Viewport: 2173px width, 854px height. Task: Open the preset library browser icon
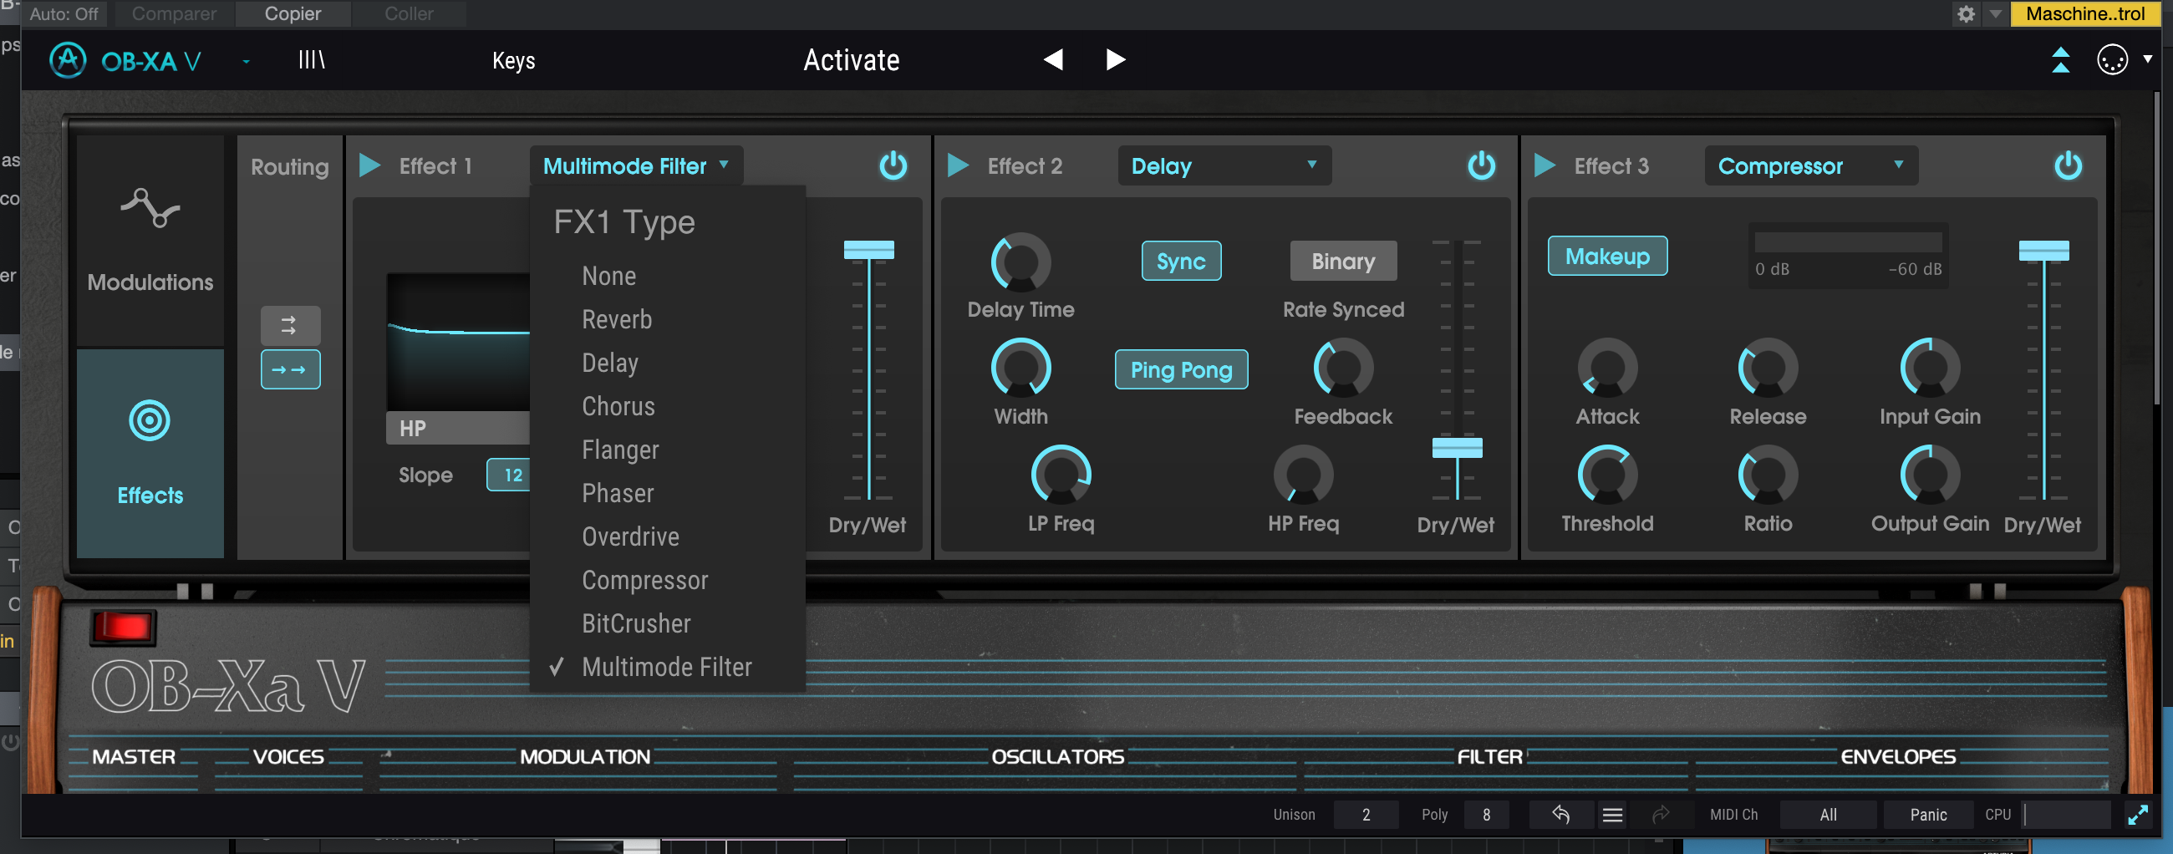(x=311, y=60)
